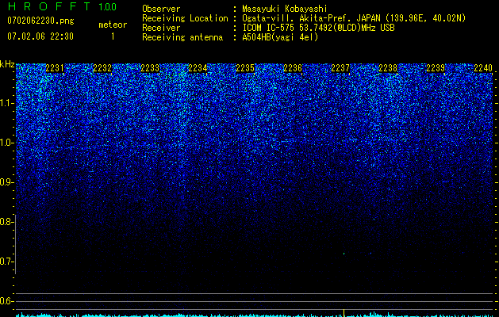Click time marker 2236
This screenshot has height=317, width=499.
(x=293, y=68)
